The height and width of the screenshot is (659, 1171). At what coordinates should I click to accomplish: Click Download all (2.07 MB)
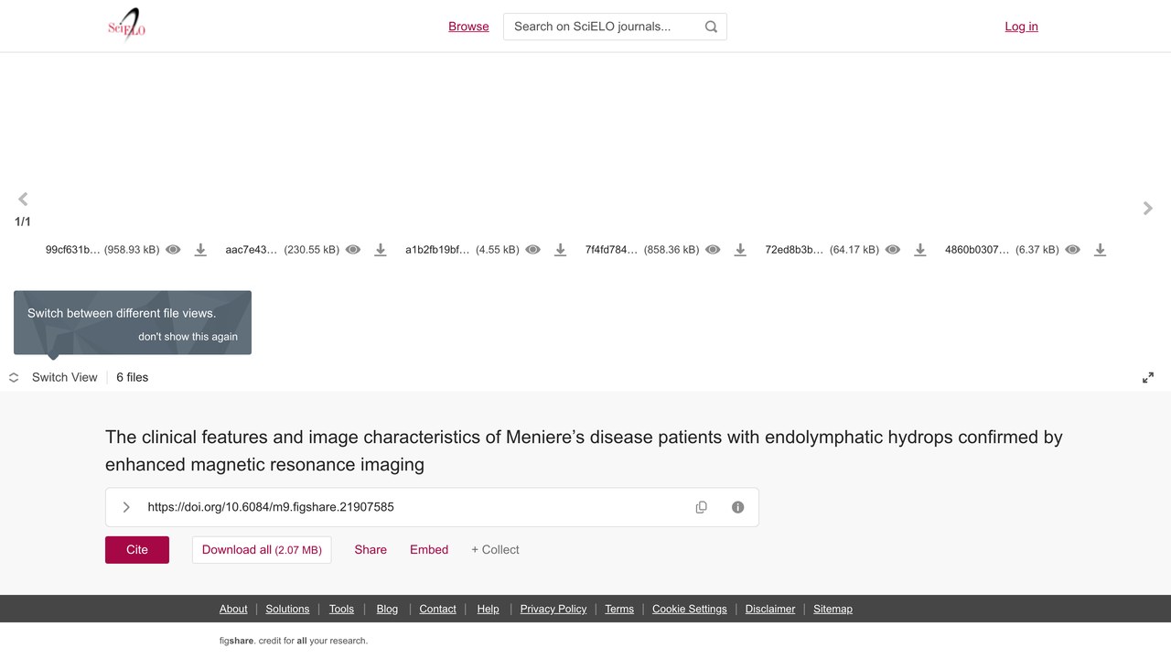click(x=262, y=550)
